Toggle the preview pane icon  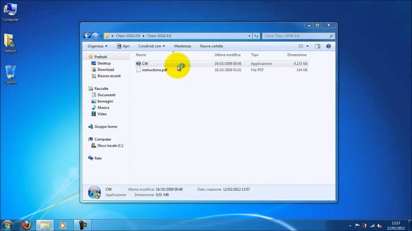(x=318, y=46)
